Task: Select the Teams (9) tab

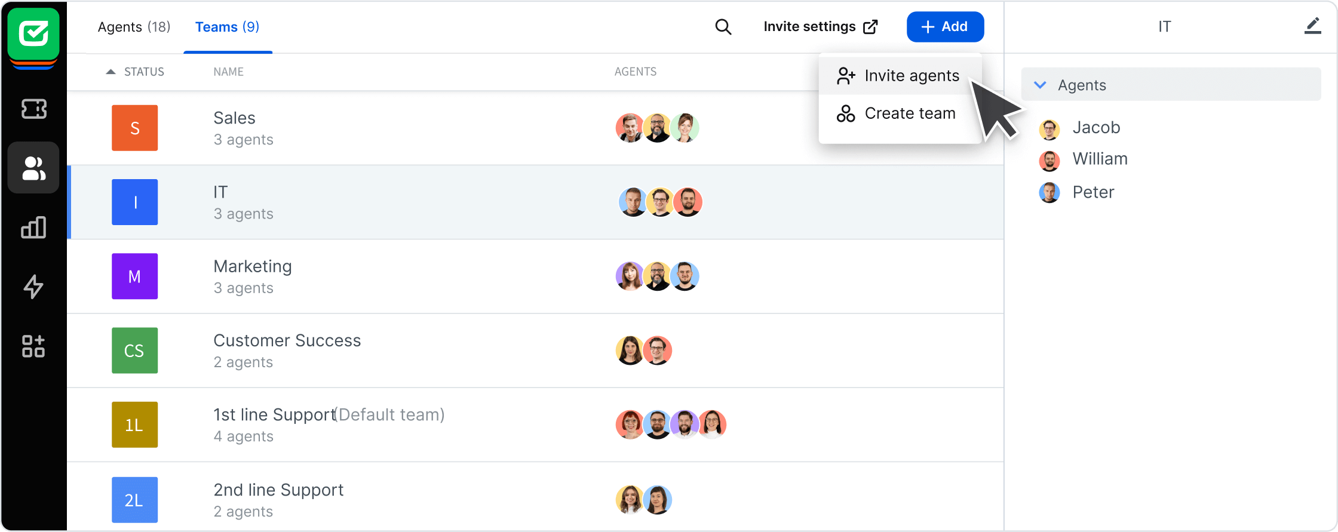Action: [x=227, y=27]
